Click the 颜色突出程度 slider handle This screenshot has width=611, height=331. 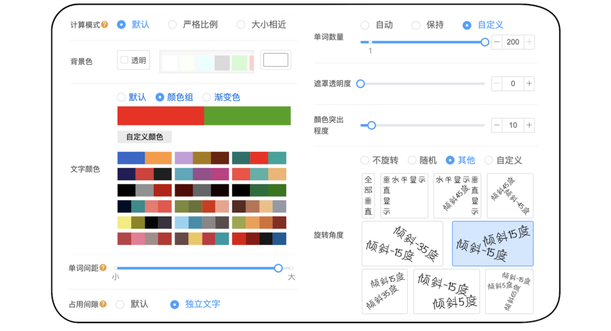click(372, 126)
